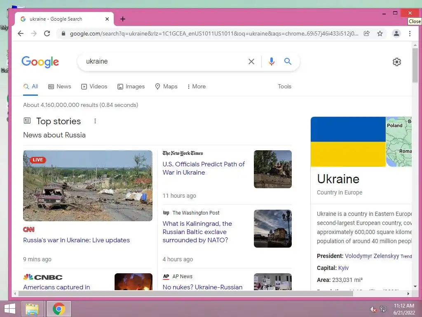This screenshot has height=317, width=422.
Task: Open Top stories three-dot options
Action: [x=95, y=121]
